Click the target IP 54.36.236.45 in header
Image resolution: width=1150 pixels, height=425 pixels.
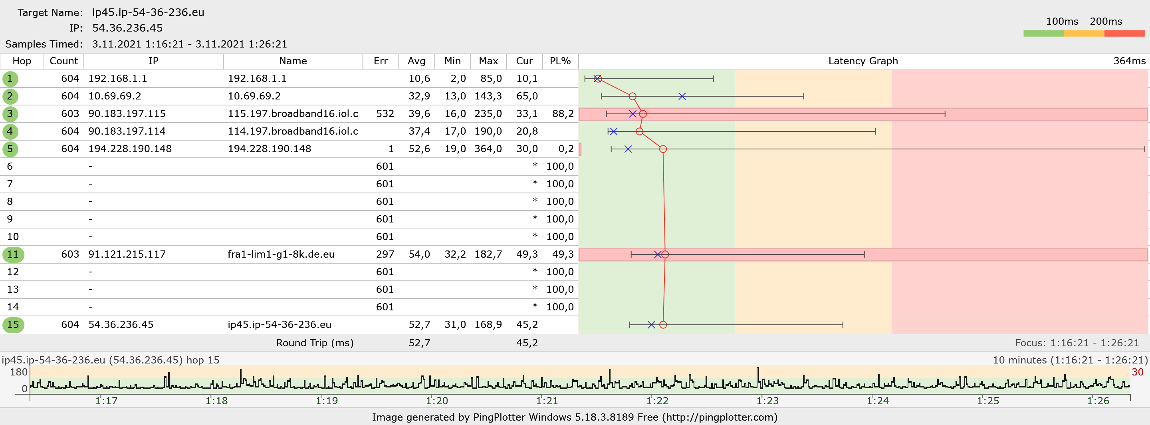coord(127,28)
